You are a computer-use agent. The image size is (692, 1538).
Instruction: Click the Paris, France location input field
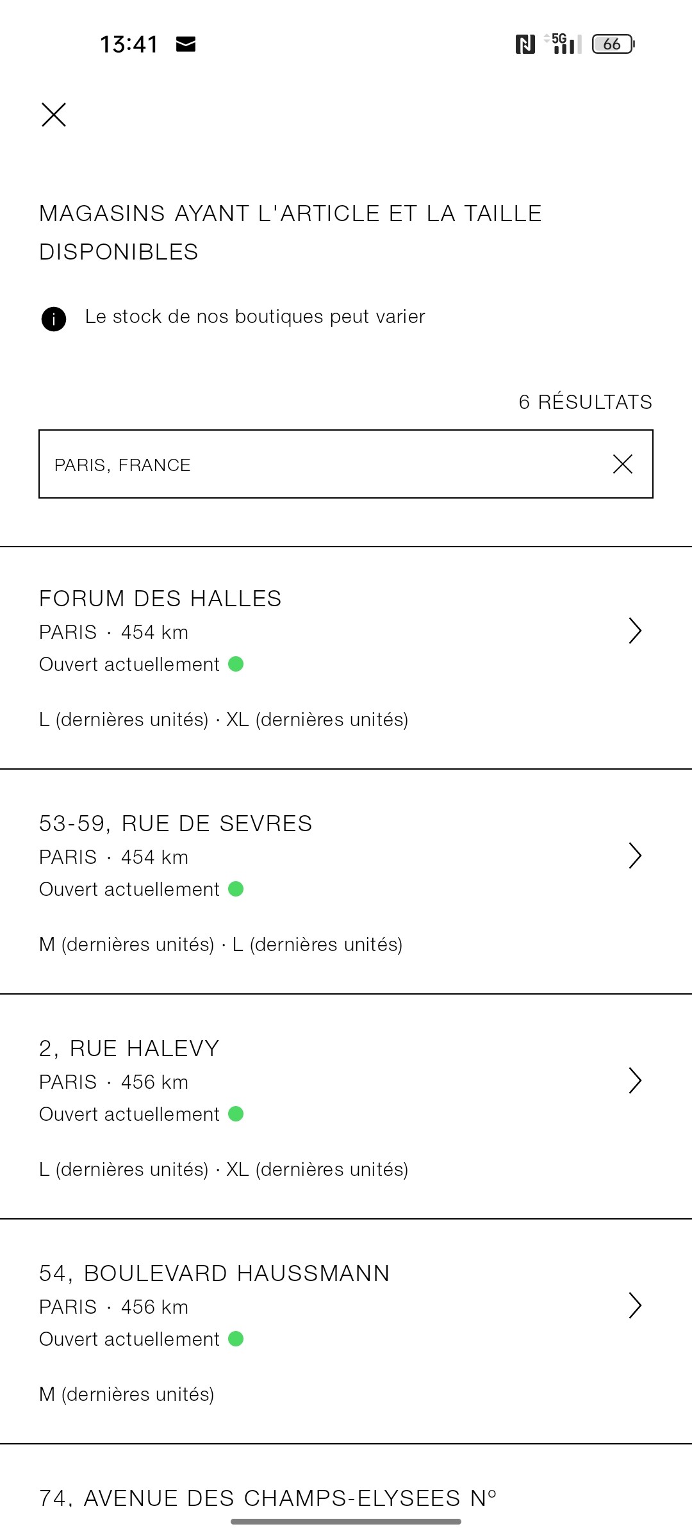click(x=320, y=465)
